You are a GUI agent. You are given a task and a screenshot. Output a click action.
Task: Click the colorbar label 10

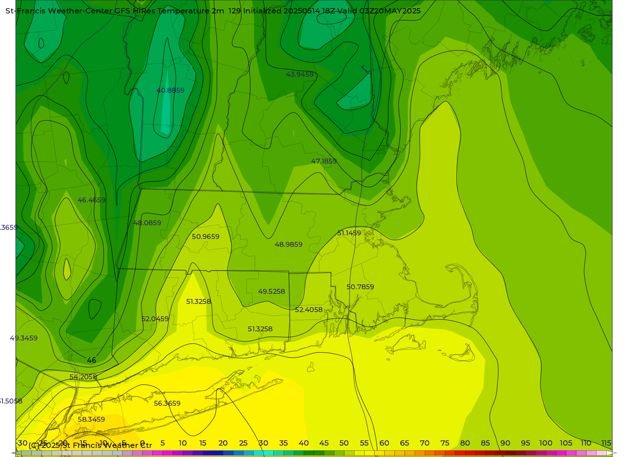(183, 443)
